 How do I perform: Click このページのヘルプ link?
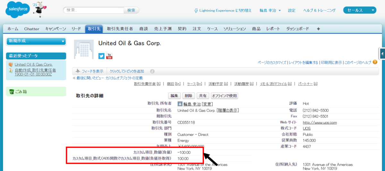coord(358,62)
